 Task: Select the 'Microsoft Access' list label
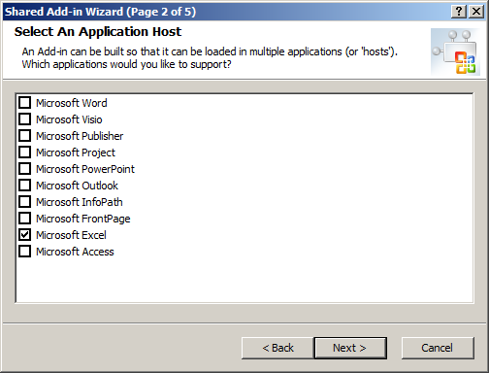pyautogui.click(x=75, y=252)
